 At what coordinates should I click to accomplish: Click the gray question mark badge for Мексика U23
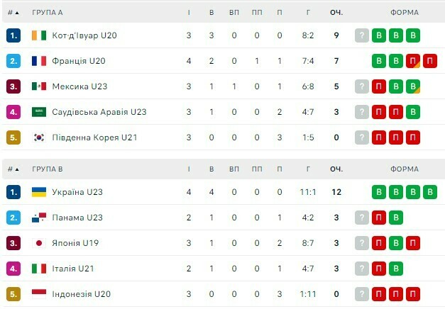362,86
